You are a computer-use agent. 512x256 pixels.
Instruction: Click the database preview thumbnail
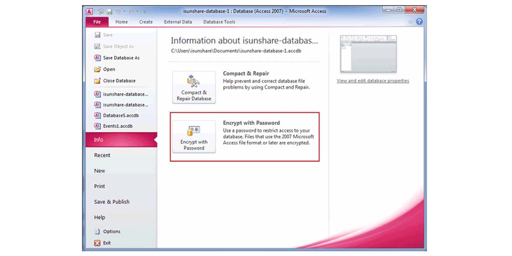pos(368,54)
